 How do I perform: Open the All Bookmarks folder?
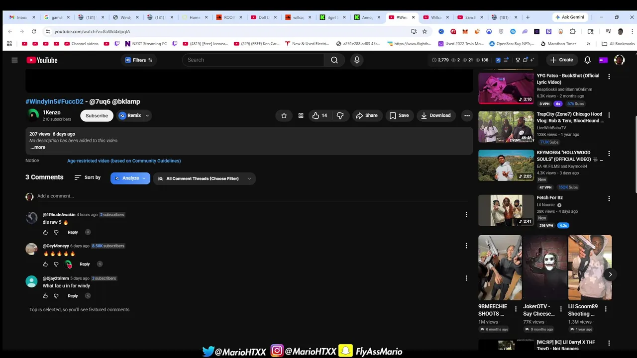[619, 44]
